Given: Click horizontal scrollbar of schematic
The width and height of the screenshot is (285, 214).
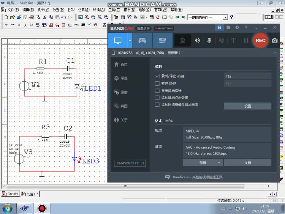Looking at the screenshot, I should pyautogui.click(x=125, y=186).
